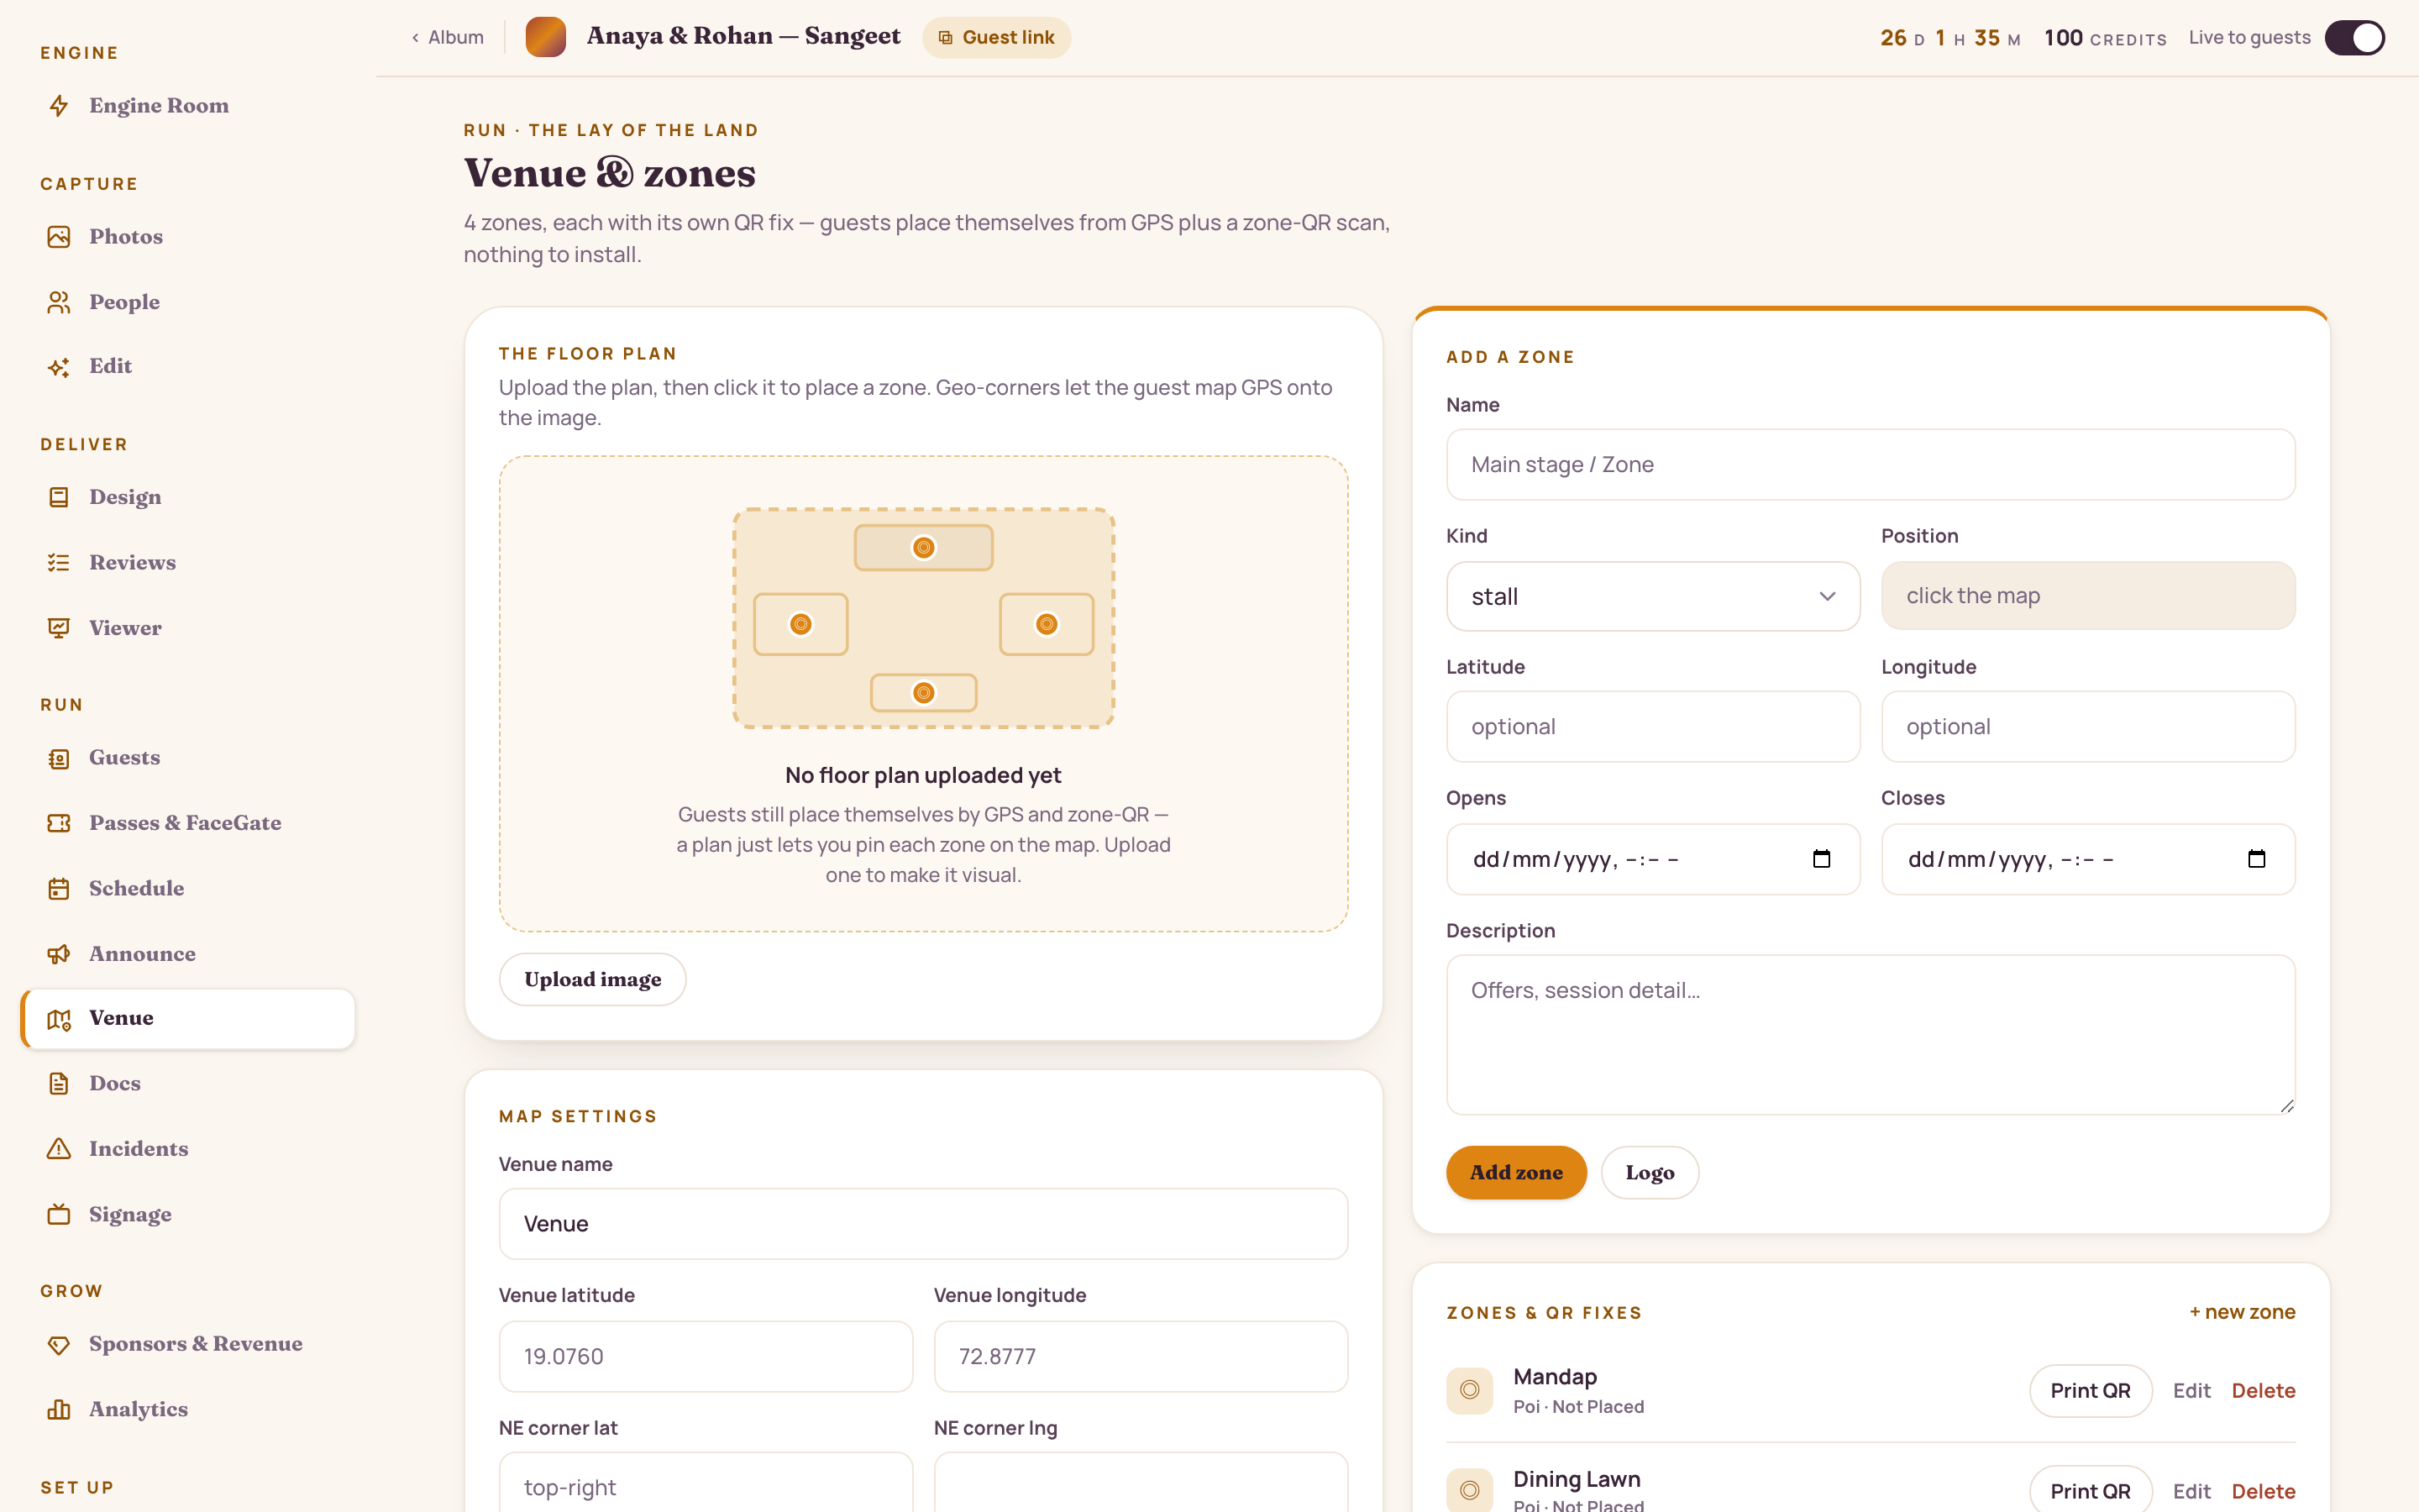Click the Position click the map field
This screenshot has height=1512, width=2419.
coord(2088,596)
